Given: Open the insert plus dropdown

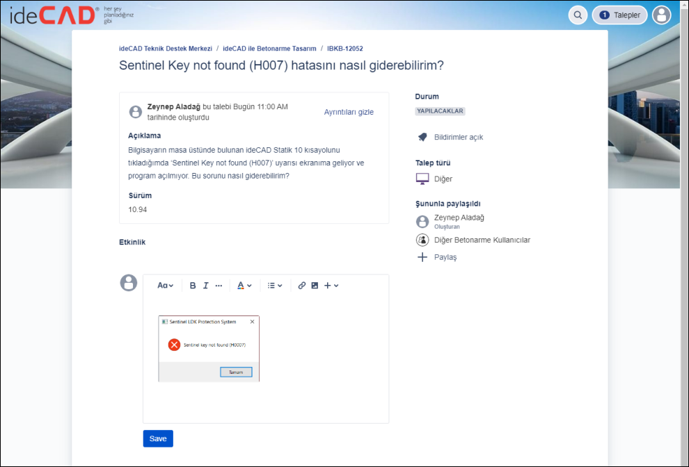Looking at the screenshot, I should (x=331, y=286).
